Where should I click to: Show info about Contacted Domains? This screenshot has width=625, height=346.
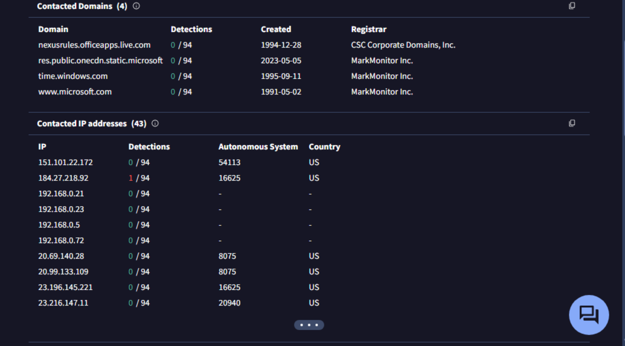tap(136, 6)
